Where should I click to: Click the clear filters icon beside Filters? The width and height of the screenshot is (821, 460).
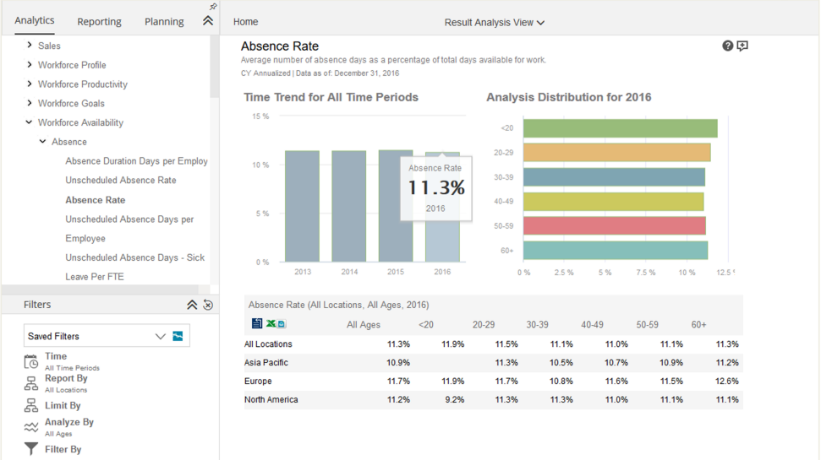pyautogui.click(x=208, y=305)
